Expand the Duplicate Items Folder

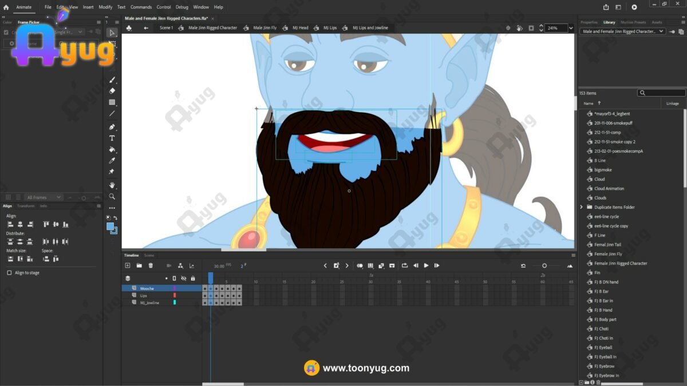coord(582,207)
